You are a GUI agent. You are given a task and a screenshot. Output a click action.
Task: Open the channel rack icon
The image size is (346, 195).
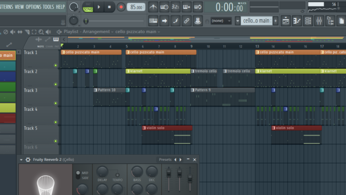pos(308,21)
